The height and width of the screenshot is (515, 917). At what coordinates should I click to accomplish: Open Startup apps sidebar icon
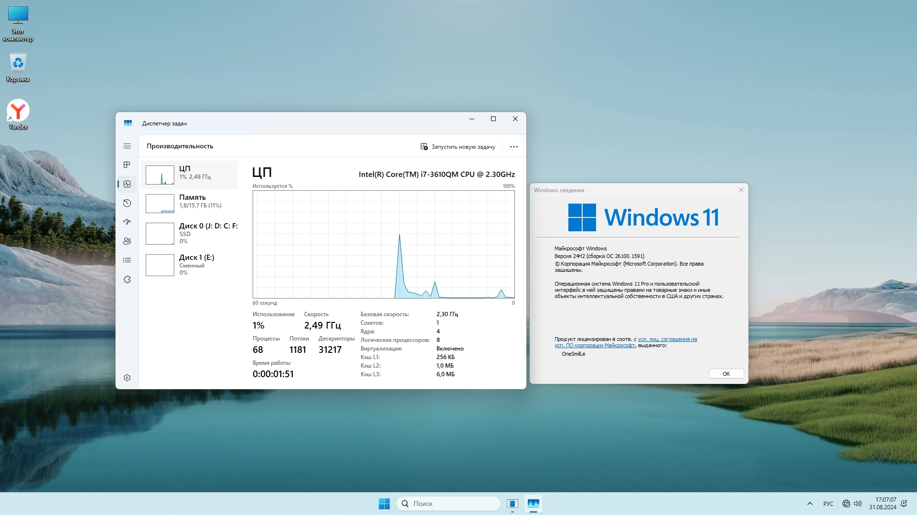[127, 222]
